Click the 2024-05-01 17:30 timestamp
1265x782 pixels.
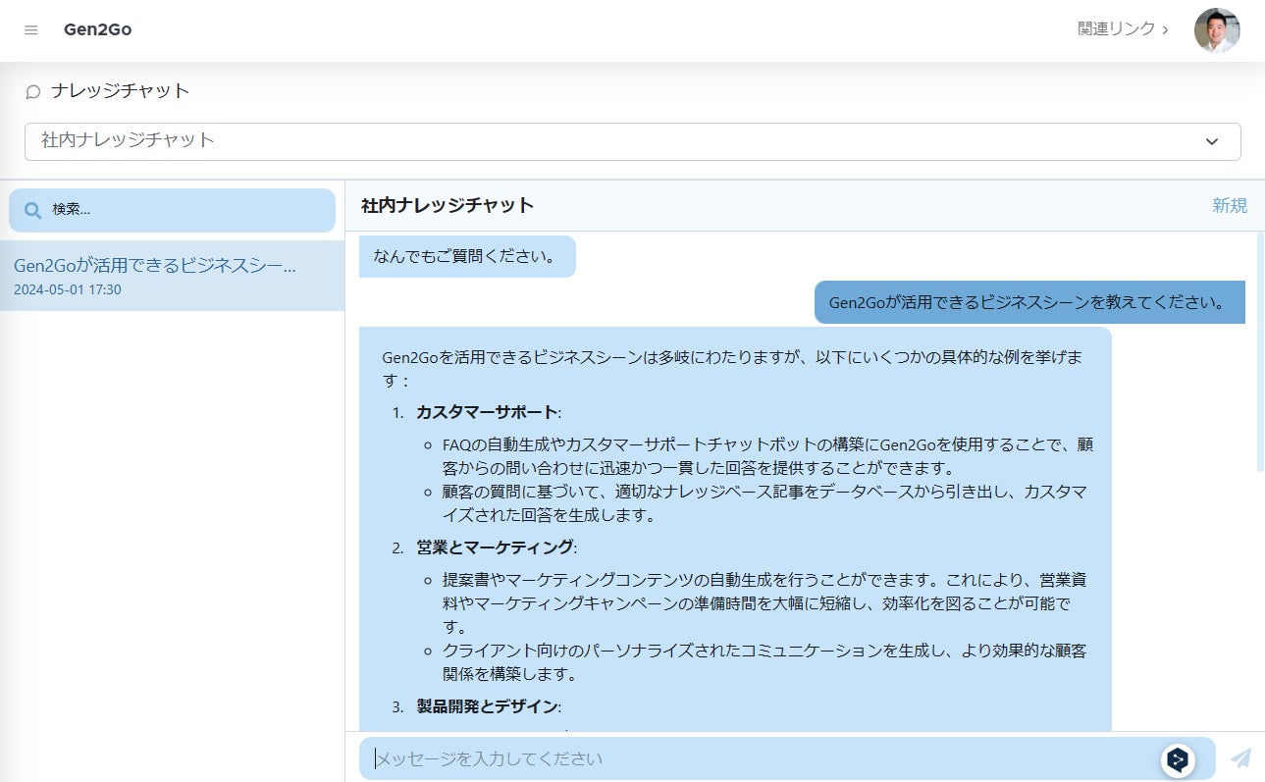pyautogui.click(x=68, y=289)
